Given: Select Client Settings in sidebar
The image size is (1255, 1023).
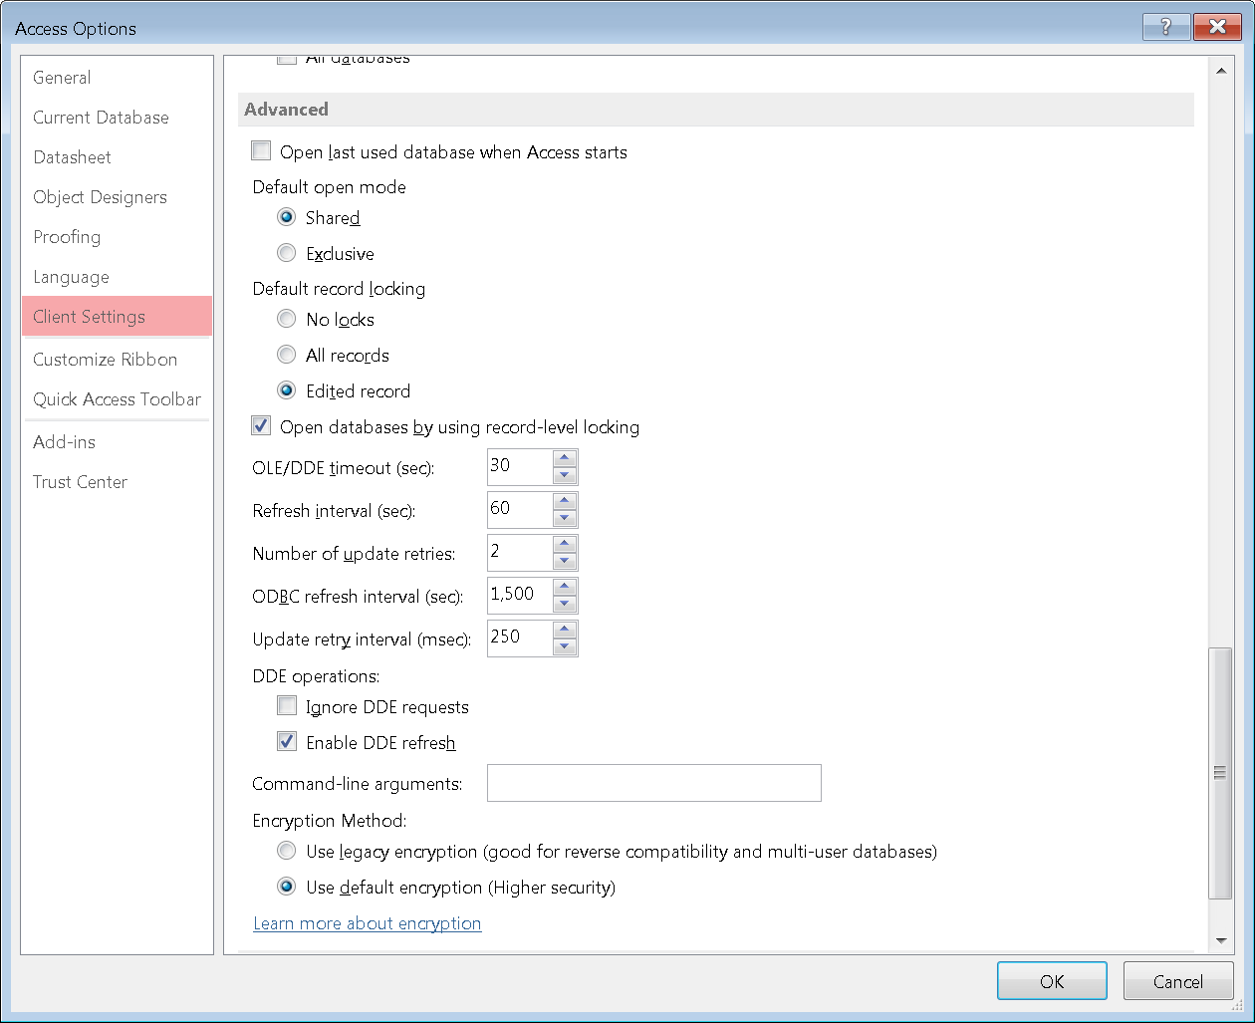Looking at the screenshot, I should click(117, 317).
